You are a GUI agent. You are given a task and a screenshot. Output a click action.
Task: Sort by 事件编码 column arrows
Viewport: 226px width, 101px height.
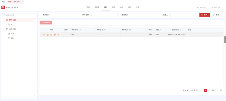80,30
